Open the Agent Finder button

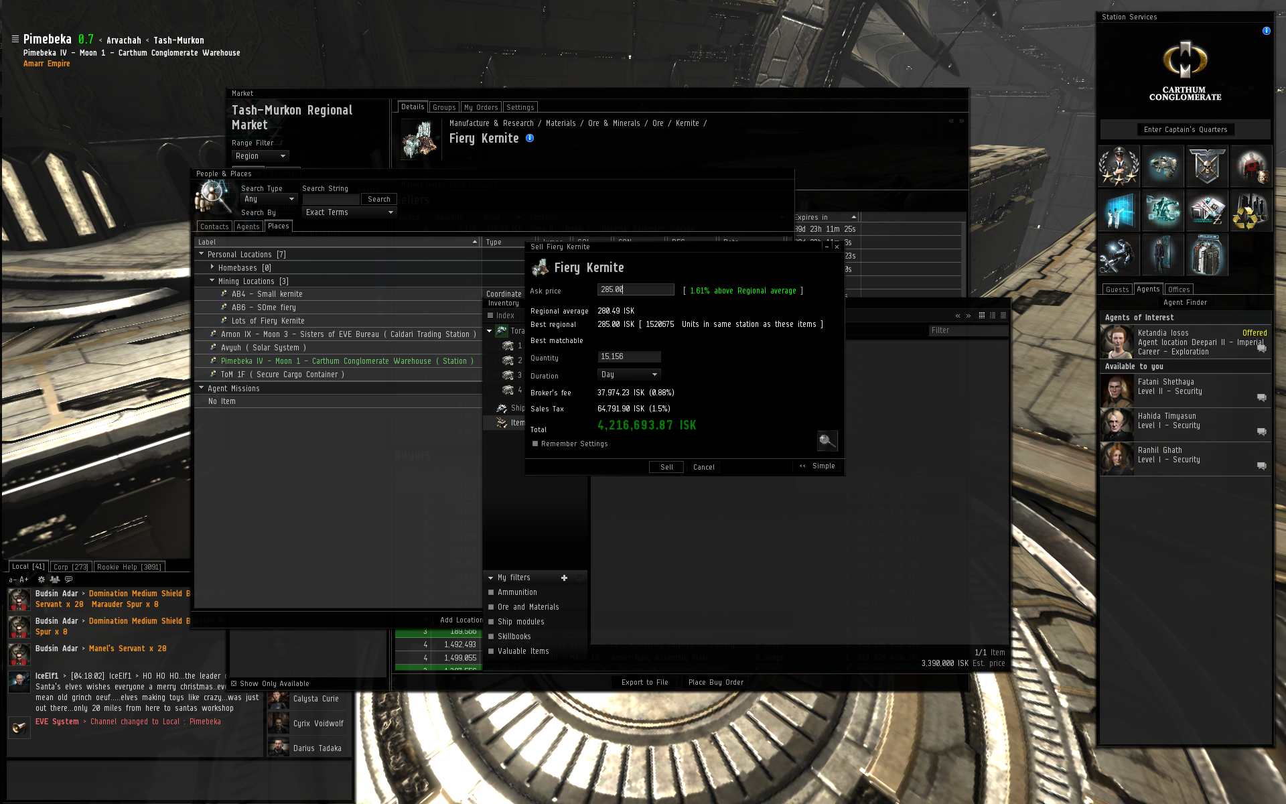[x=1185, y=302]
